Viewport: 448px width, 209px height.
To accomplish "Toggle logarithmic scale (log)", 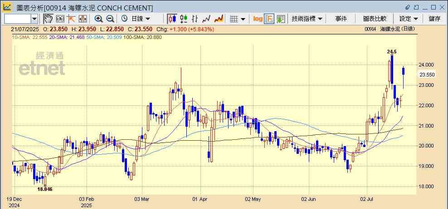I will (258, 19).
